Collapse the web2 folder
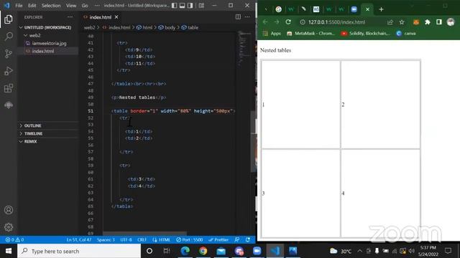Screen dimensions: 460x258 [34, 35]
